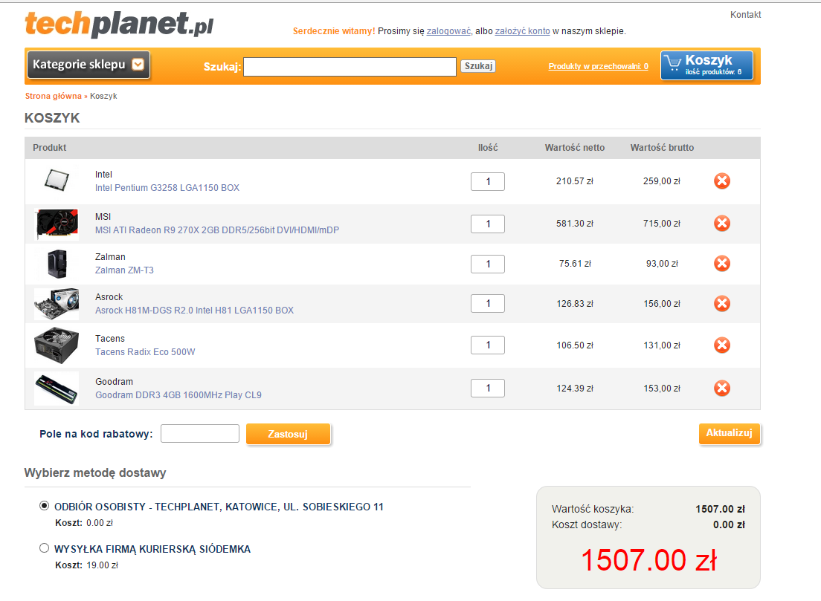Image resolution: width=821 pixels, height=601 pixels.
Task: Open Intel Pentium processor thumbnail
Action: click(x=57, y=180)
